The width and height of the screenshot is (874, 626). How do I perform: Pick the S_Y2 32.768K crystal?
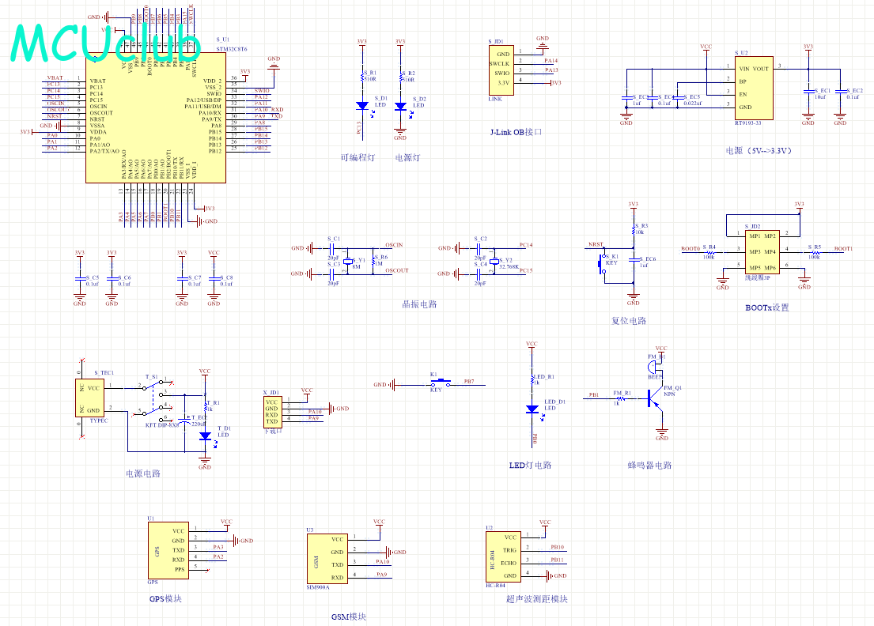tap(494, 261)
